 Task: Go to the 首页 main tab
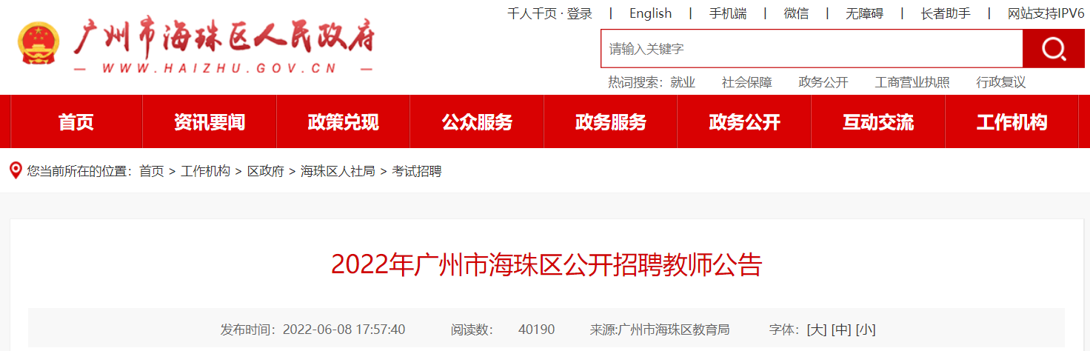pos(76,122)
